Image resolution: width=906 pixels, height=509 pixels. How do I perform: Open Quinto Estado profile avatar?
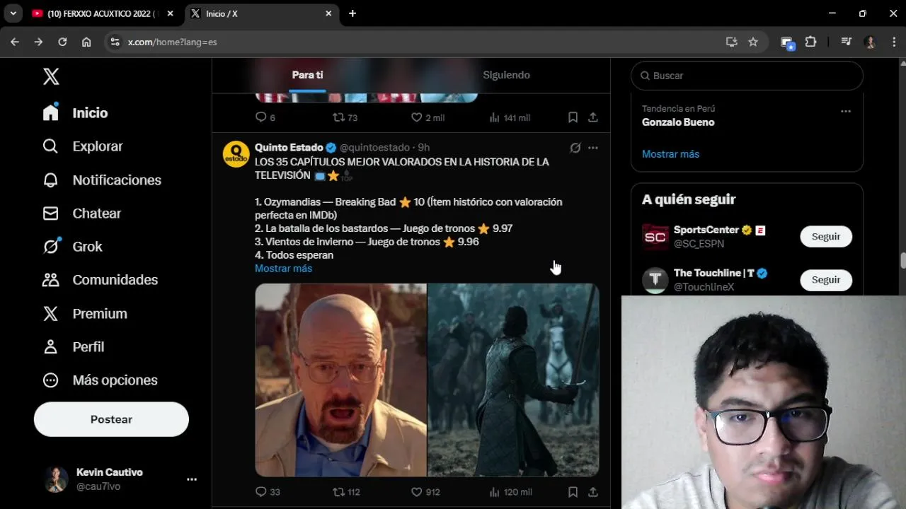(236, 154)
